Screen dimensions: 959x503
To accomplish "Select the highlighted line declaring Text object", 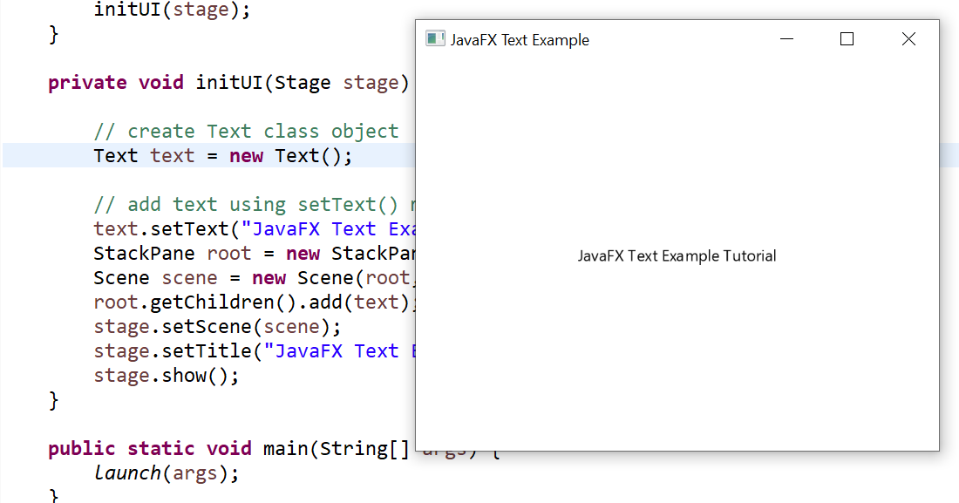I will pos(222,155).
